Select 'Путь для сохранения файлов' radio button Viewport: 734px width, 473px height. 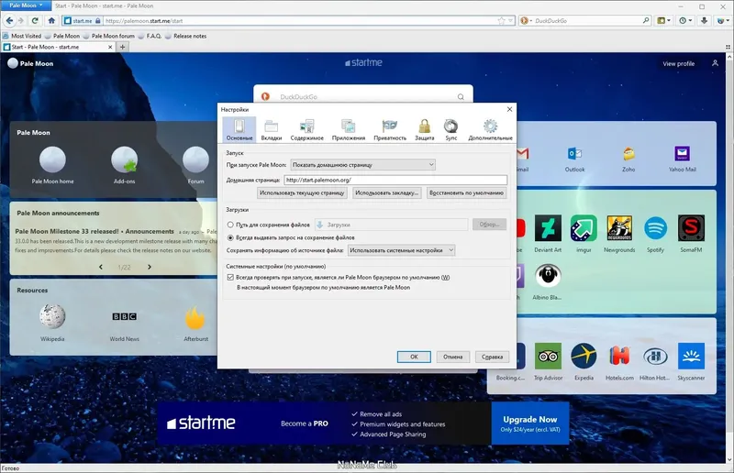pos(230,225)
